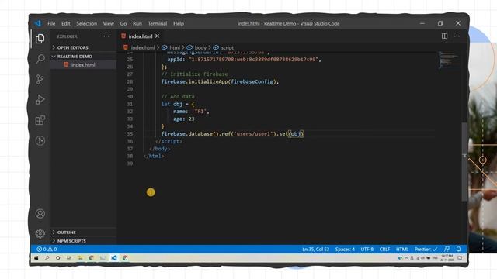
Task: Open the Run menu
Action: [137, 23]
